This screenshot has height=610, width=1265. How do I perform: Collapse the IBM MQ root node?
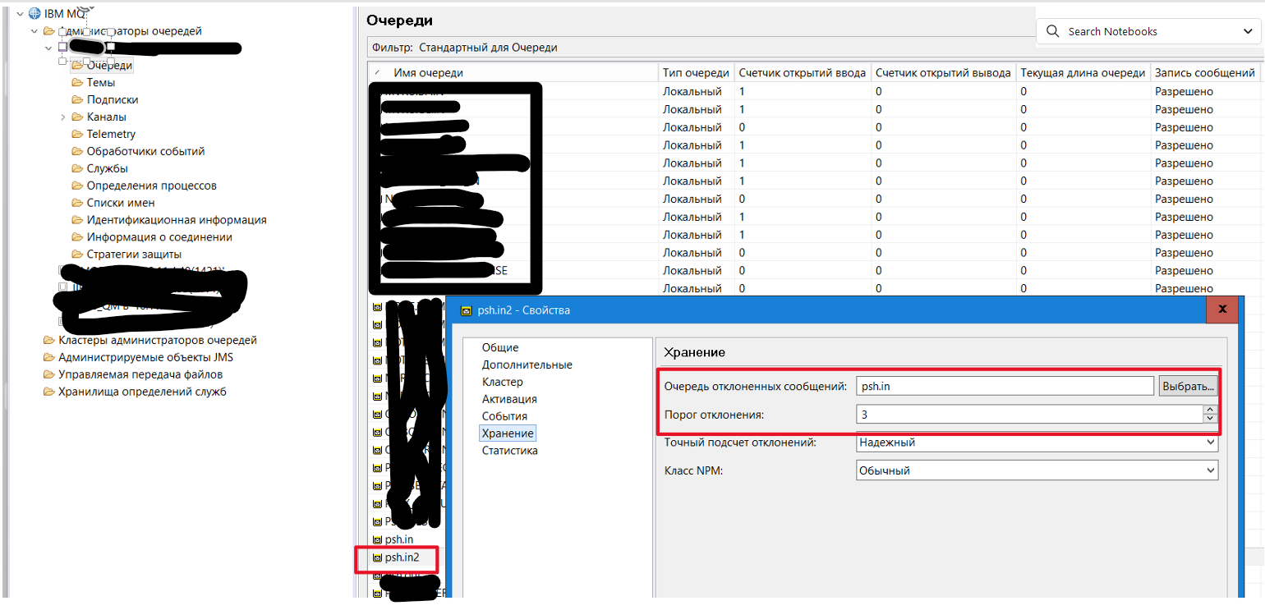click(19, 13)
